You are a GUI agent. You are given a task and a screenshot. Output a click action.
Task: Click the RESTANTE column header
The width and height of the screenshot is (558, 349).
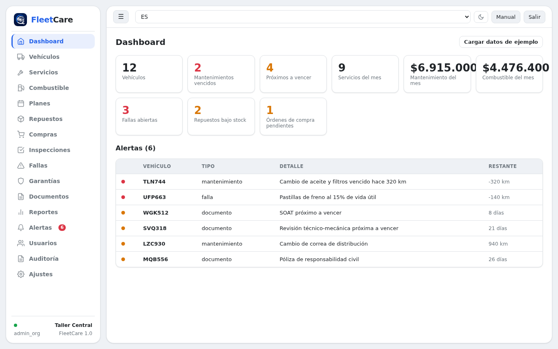(x=502, y=166)
